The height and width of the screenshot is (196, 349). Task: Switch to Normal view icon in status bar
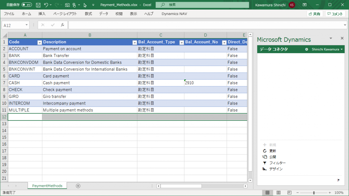click(268, 193)
